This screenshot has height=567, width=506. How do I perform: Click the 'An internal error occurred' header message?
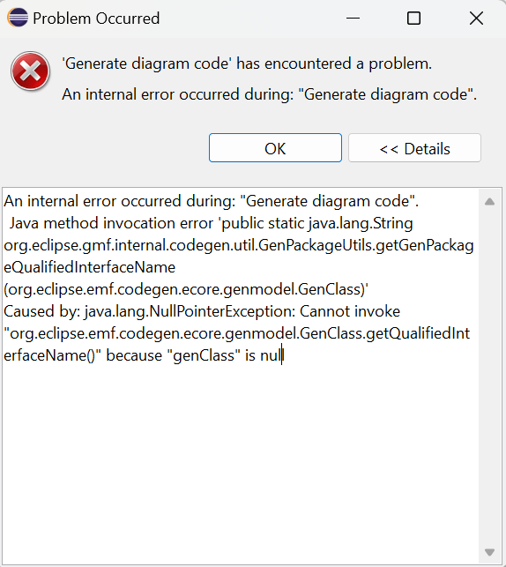coord(269,94)
